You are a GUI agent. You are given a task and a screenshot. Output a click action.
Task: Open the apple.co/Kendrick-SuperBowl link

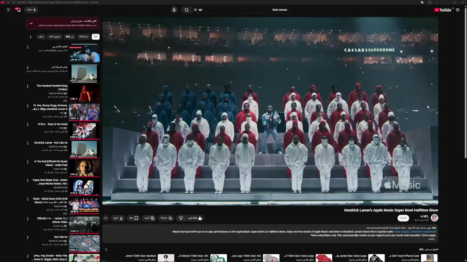415,231
